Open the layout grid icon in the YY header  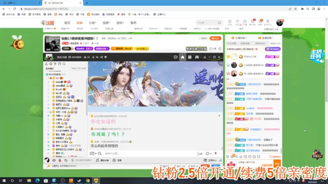pos(190,57)
